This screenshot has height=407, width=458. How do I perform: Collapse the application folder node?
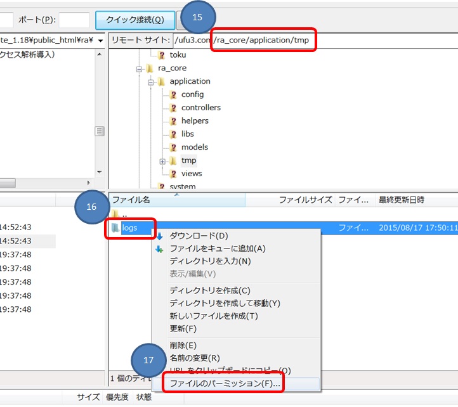[151, 82]
